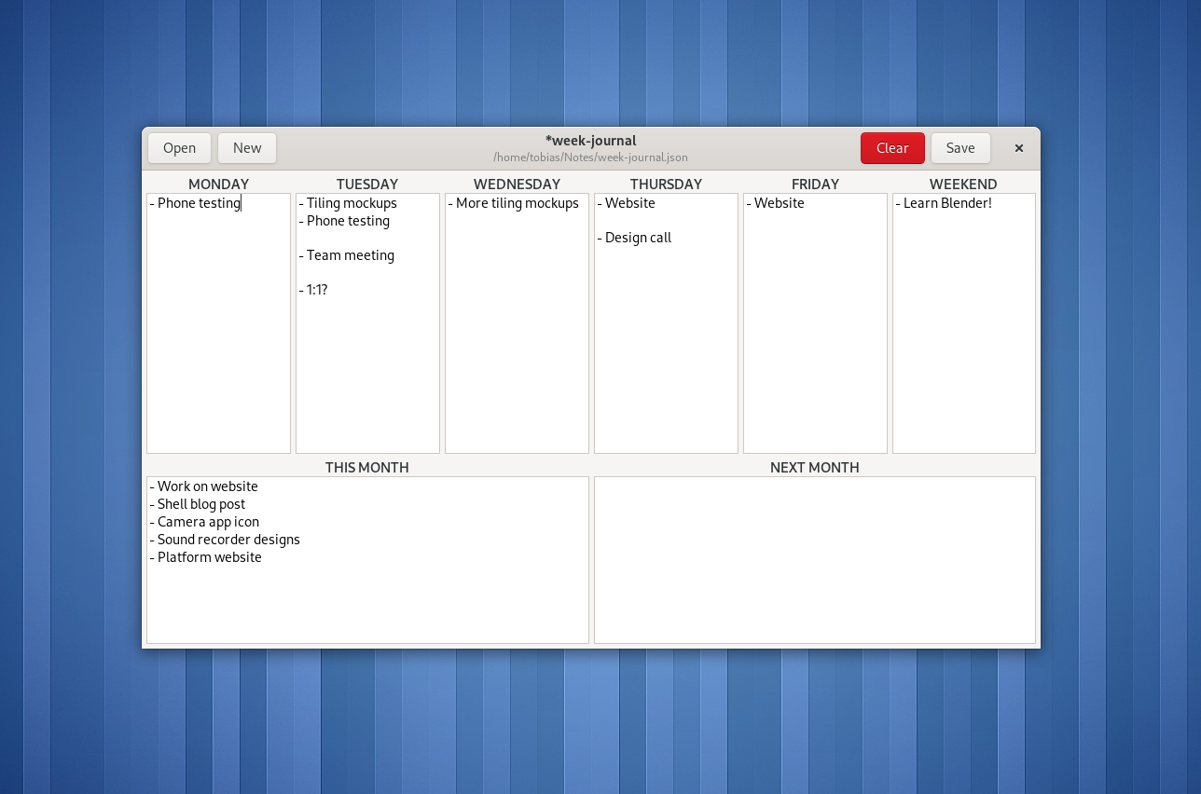Focus the Friday notes text area
Screen dimensions: 1201x794
[x=815, y=323]
